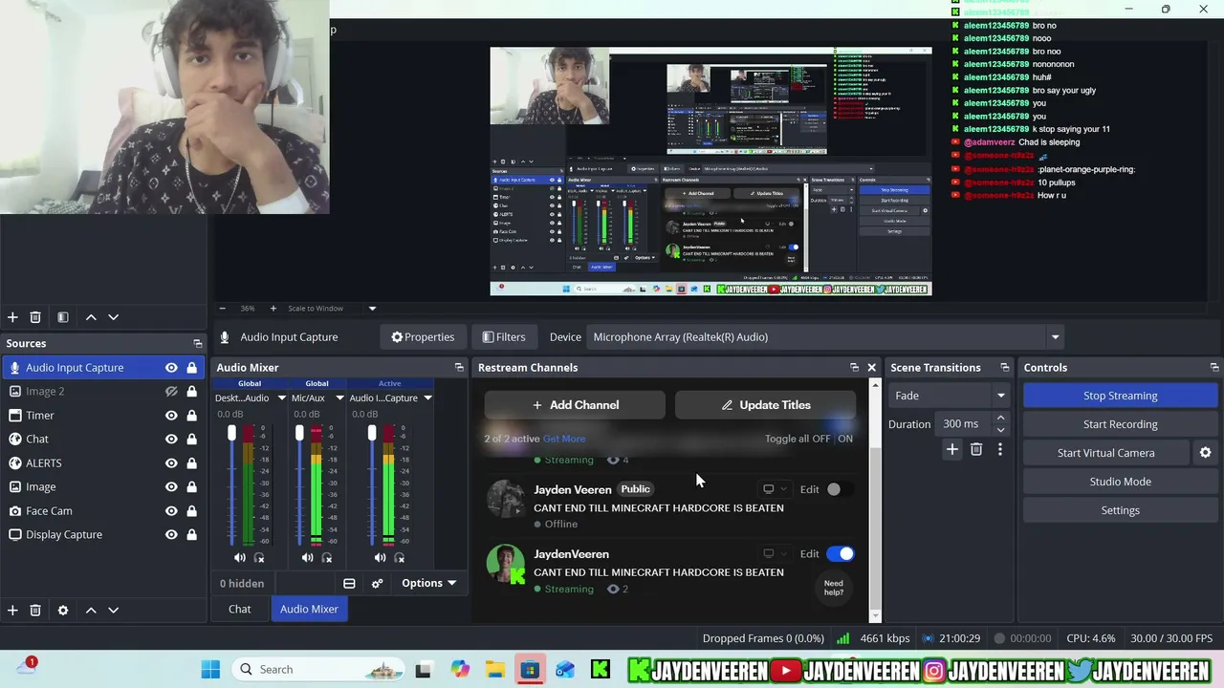The height and width of the screenshot is (688, 1224).
Task: Show the hidden Image 2 source
Action: coord(171,392)
